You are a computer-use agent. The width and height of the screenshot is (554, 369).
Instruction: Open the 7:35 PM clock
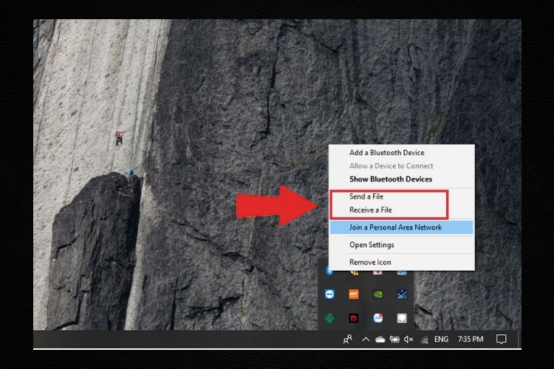pyautogui.click(x=471, y=339)
